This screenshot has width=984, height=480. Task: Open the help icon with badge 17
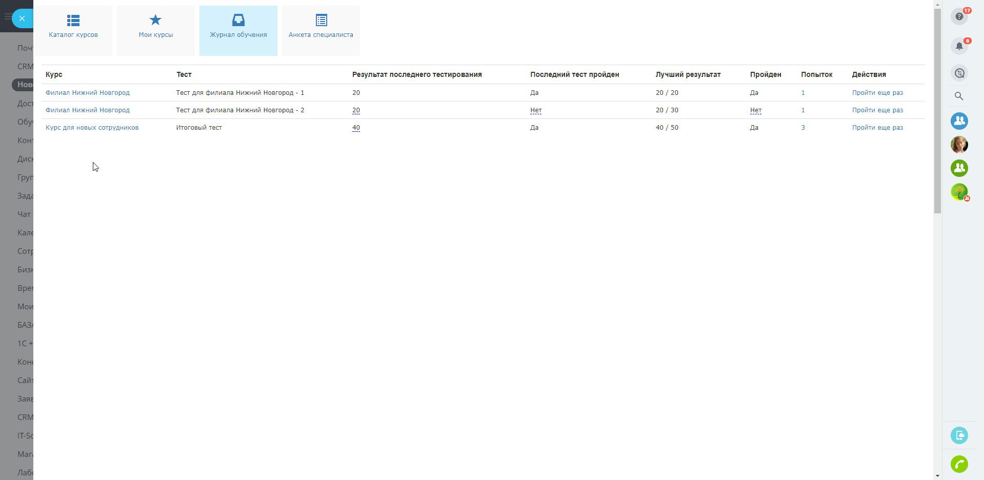[959, 16]
